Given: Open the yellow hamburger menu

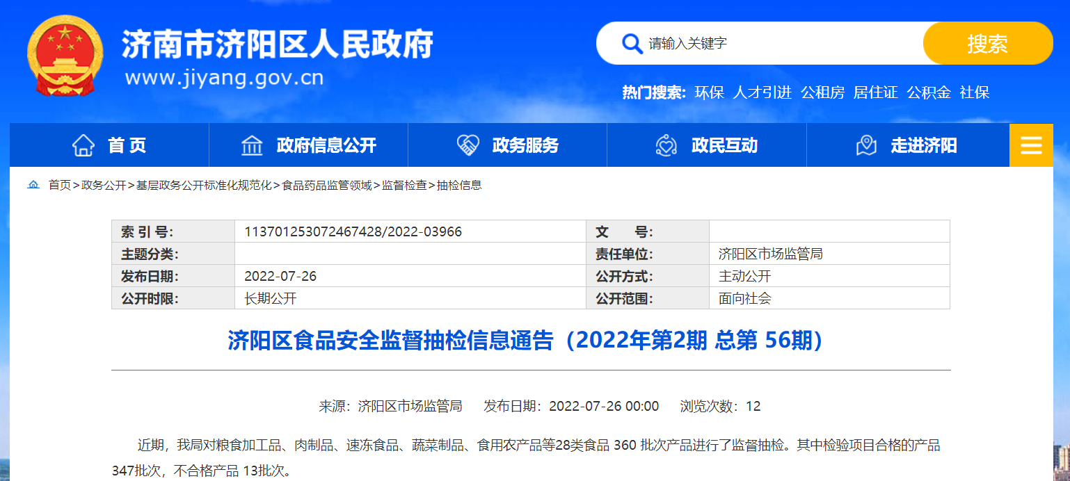Looking at the screenshot, I should [1031, 145].
